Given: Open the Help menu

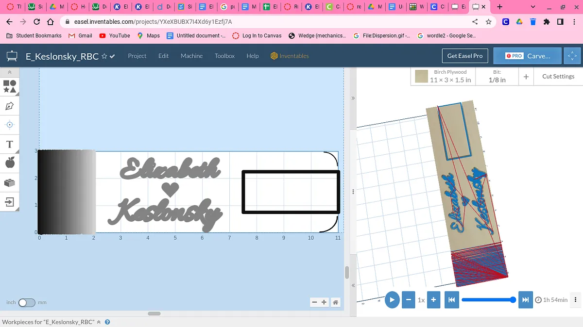Looking at the screenshot, I should coord(253,56).
